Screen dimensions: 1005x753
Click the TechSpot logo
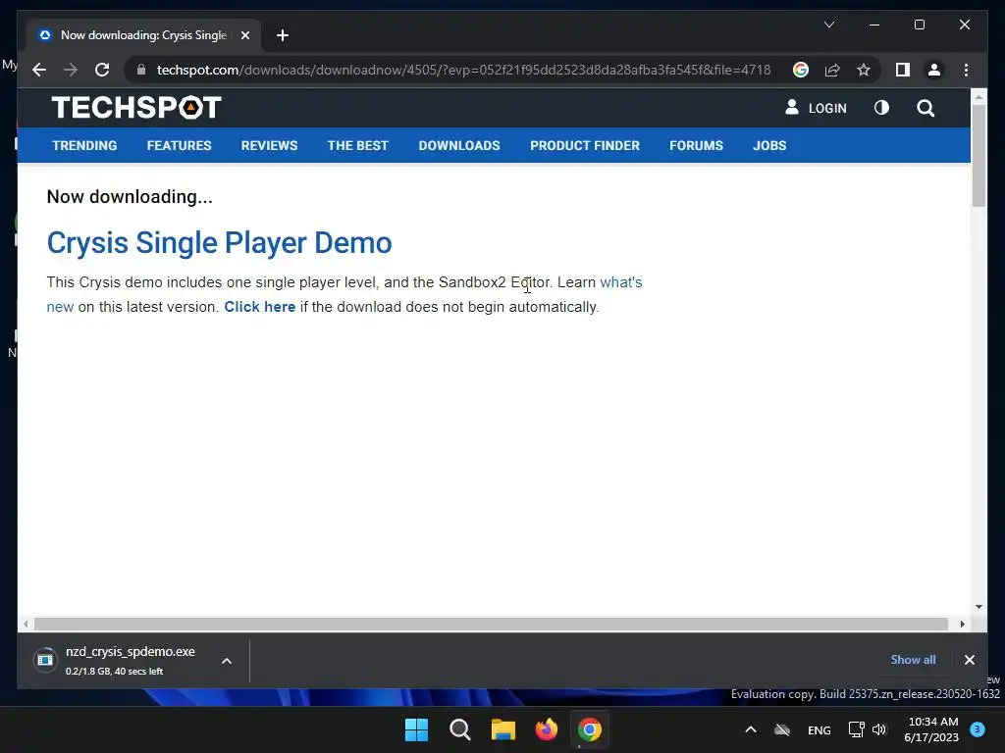tap(135, 107)
